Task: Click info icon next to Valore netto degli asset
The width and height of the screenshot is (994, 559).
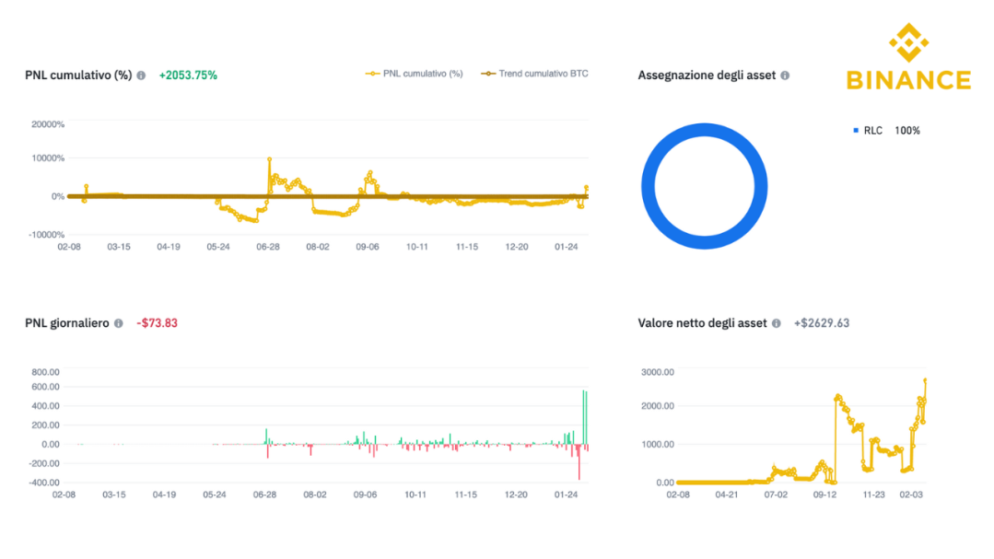Action: point(776,323)
